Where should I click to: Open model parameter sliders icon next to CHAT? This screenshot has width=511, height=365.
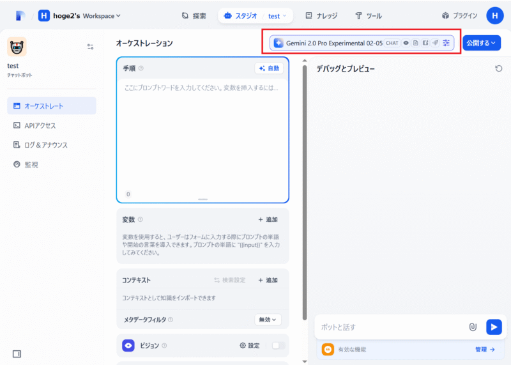click(446, 43)
